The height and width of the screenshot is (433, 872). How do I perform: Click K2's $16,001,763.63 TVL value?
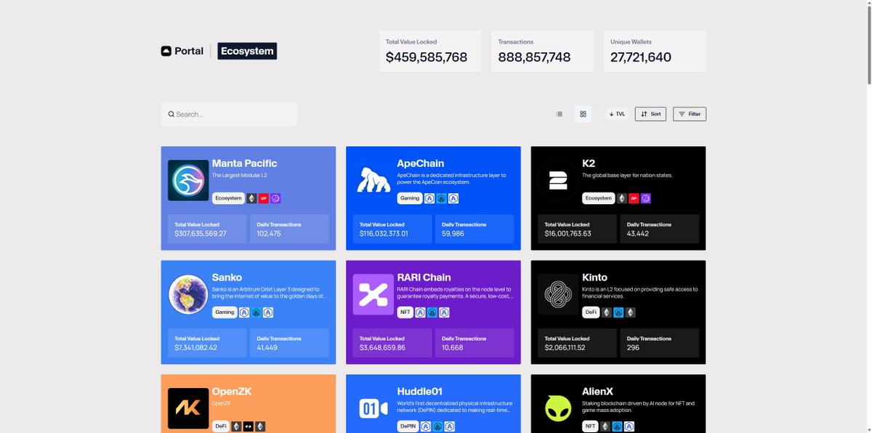[568, 234]
